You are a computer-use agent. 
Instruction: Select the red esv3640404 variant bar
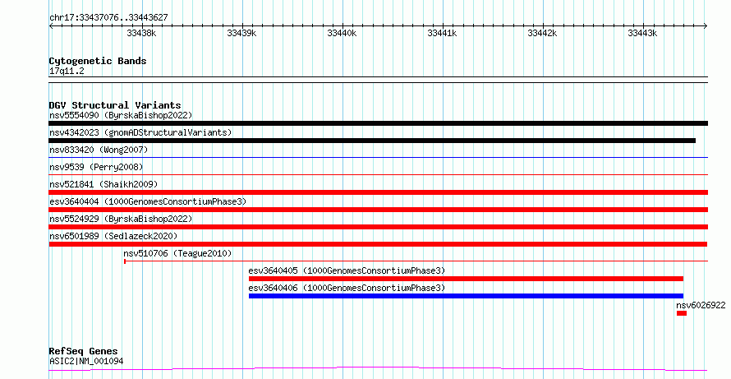[378, 210]
